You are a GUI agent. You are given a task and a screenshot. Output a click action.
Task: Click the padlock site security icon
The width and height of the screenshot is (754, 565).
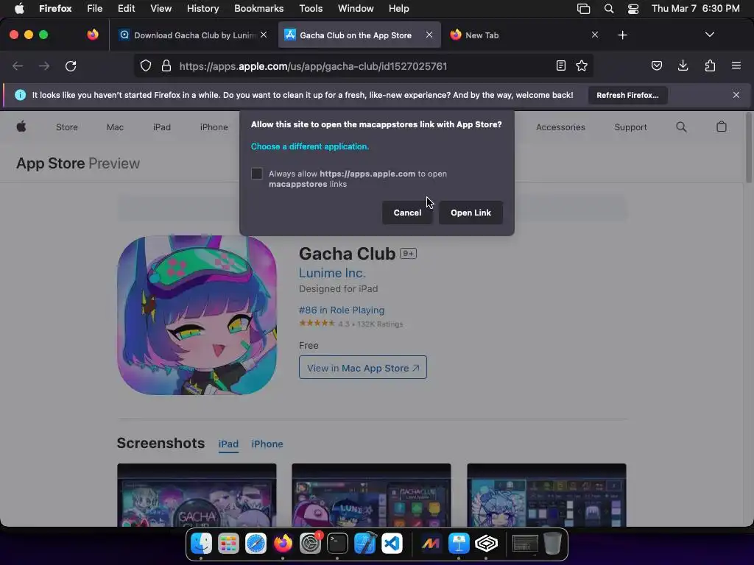coord(166,65)
